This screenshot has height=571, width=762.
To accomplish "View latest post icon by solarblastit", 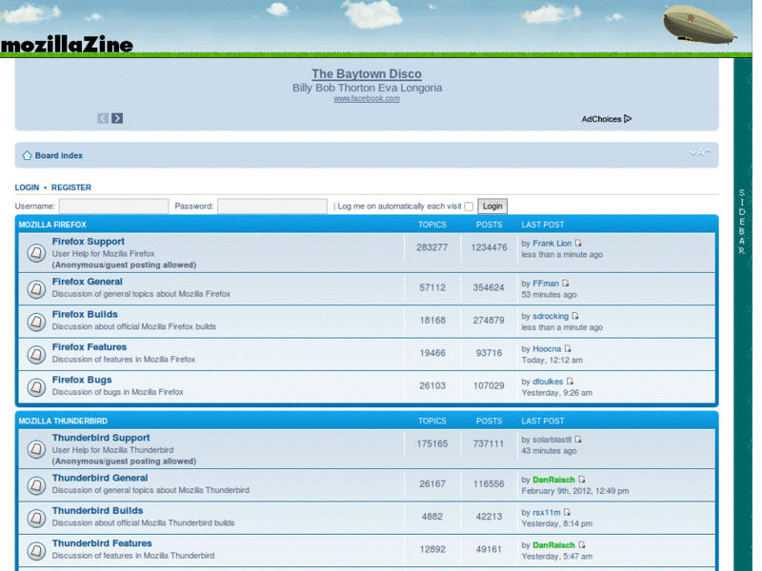I will pos(578,439).
